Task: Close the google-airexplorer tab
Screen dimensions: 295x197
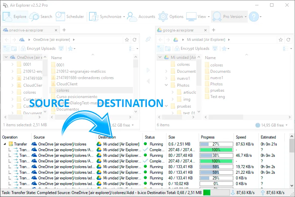Action: 205,30
